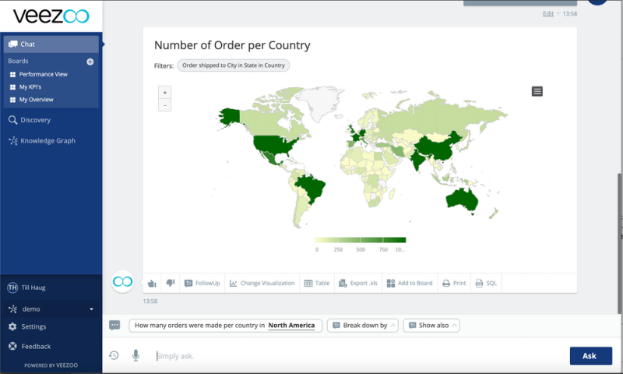Click the Veezoo infinity avatar icon
The height and width of the screenshot is (374, 623).
pos(122,282)
